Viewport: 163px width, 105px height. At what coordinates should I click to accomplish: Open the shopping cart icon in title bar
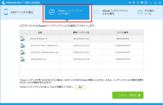coord(130,3)
